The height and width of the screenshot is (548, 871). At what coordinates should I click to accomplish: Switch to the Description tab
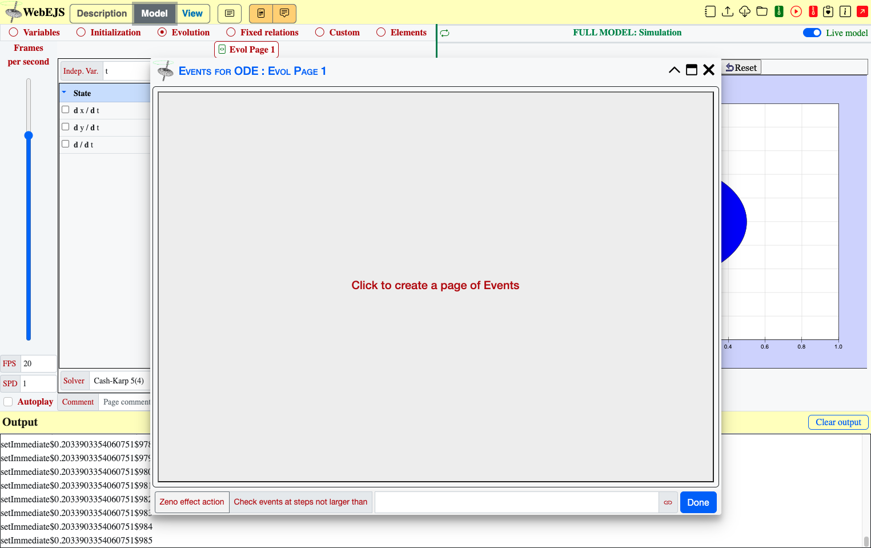click(x=102, y=13)
